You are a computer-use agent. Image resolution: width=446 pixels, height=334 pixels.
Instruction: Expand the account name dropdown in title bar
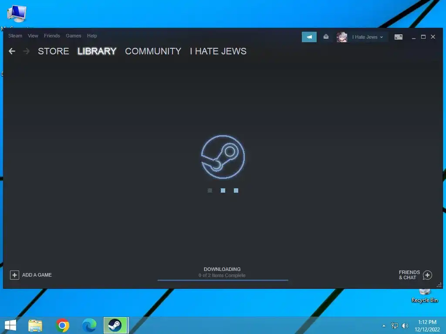[368, 37]
